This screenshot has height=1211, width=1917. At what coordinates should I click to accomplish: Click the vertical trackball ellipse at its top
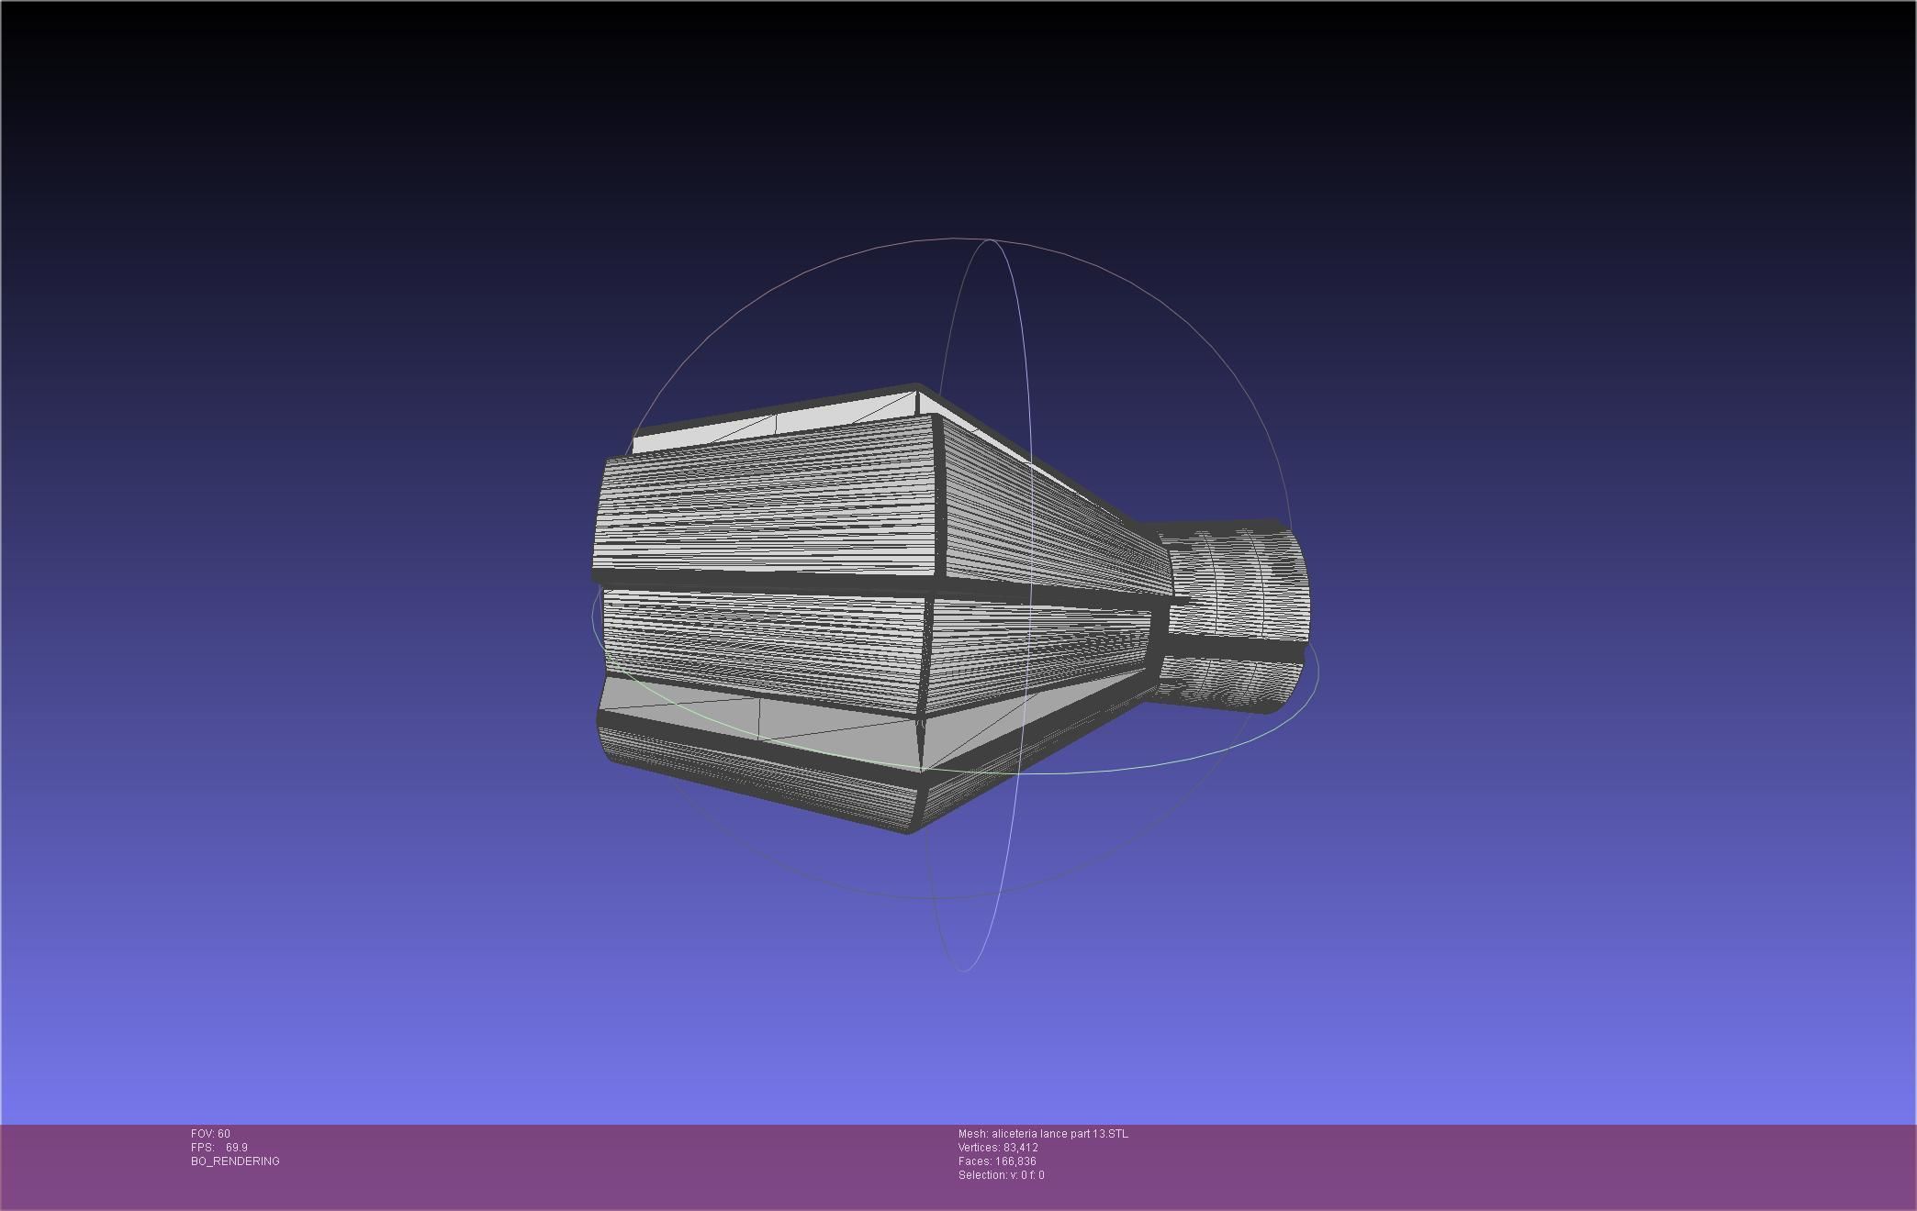point(989,240)
